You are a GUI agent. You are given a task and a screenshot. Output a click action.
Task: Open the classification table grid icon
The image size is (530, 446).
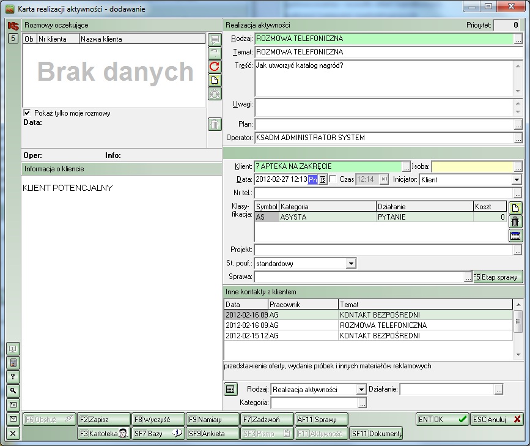pos(515,236)
